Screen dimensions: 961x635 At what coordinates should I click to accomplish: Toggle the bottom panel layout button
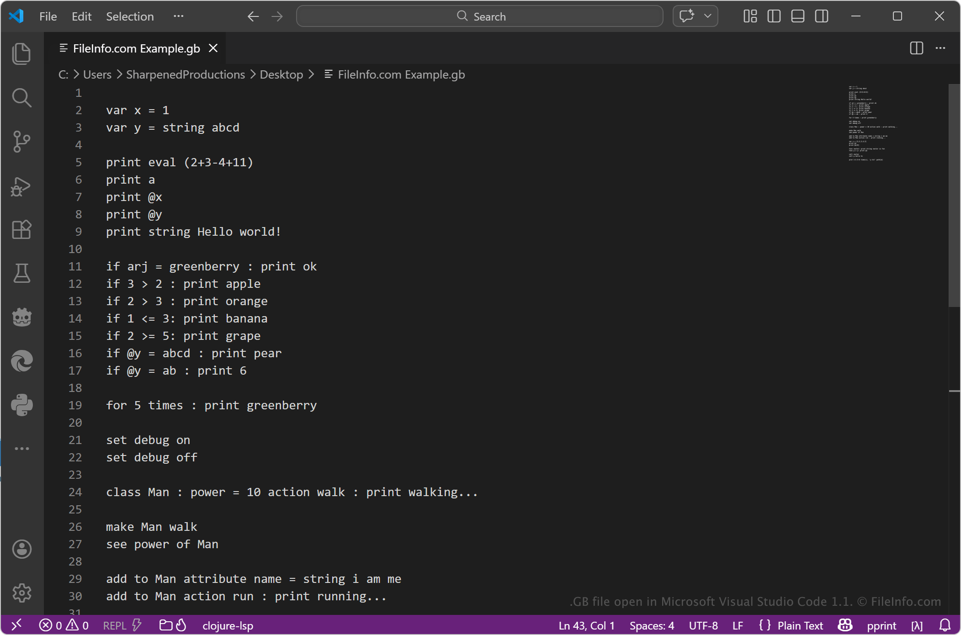click(797, 16)
